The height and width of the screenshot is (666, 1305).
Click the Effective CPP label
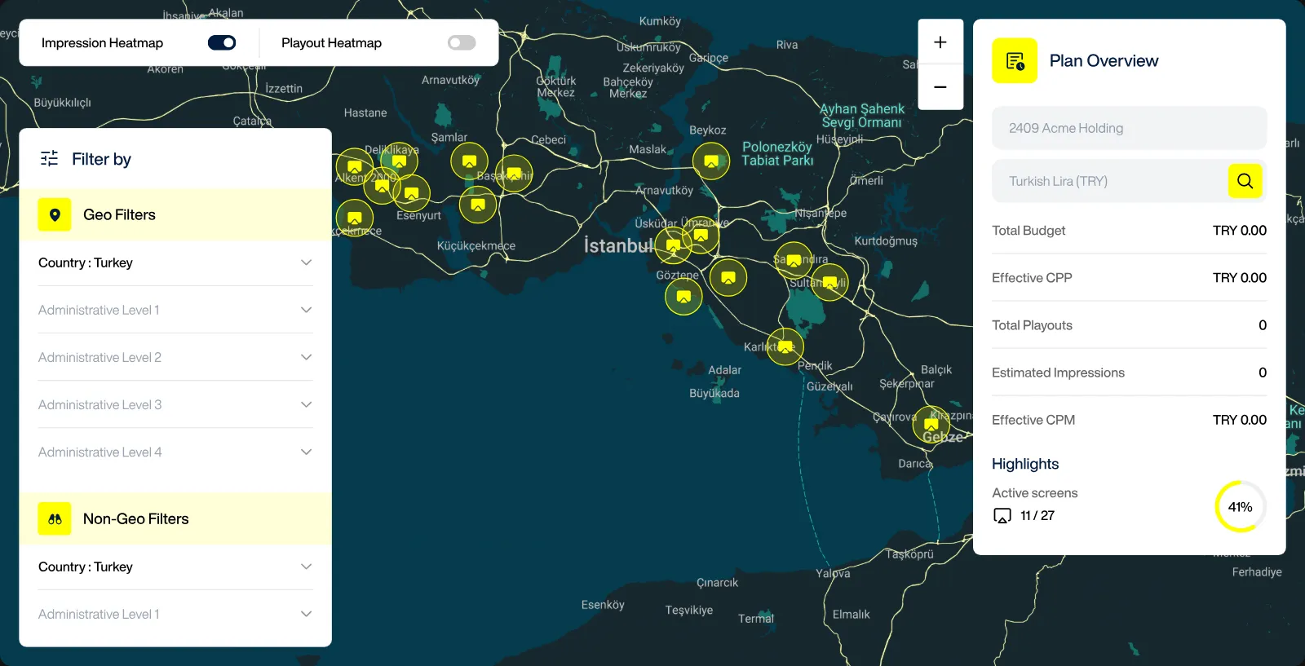(x=1032, y=278)
